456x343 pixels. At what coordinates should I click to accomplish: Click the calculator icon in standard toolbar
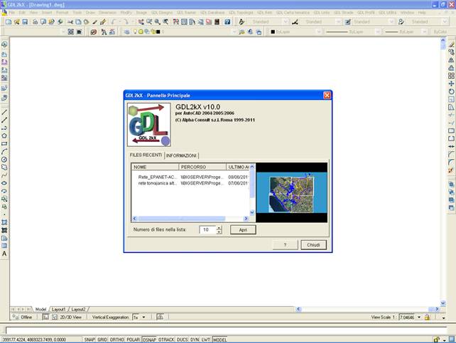[x=217, y=22]
